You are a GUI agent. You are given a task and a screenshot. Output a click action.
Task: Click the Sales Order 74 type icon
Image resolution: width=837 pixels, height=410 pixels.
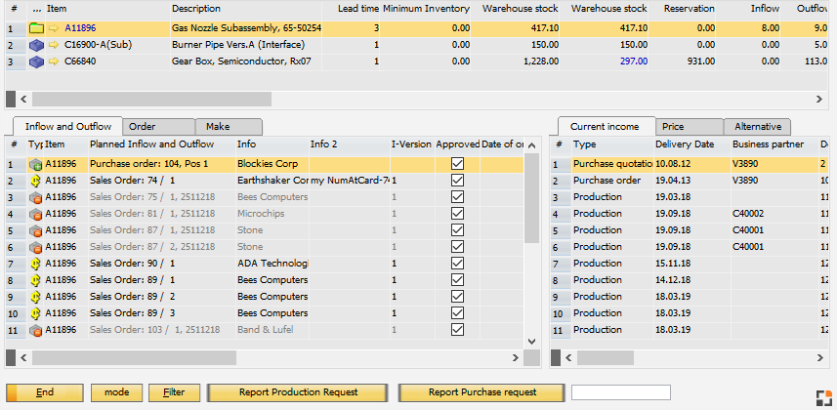click(35, 181)
